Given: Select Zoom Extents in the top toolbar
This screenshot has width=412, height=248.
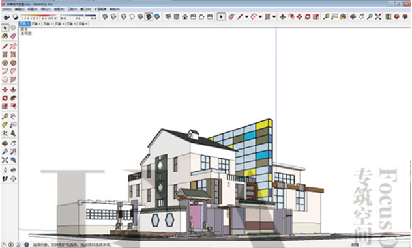Looking at the screenshot, I should [x=378, y=17].
